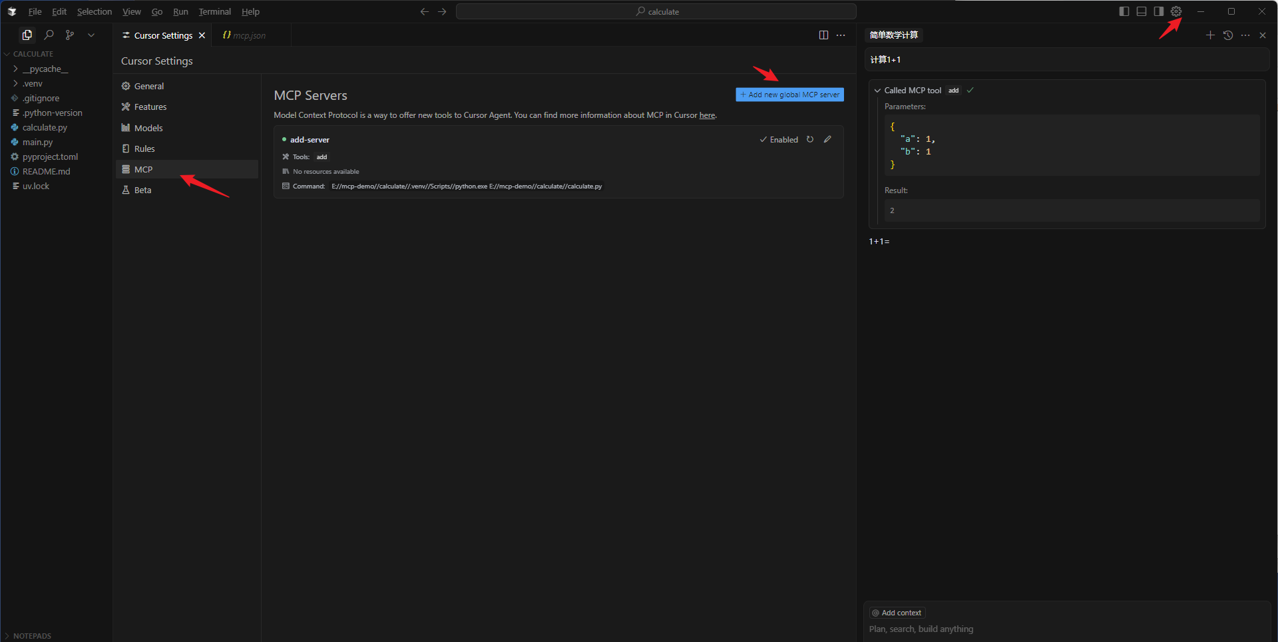This screenshot has height=642, width=1278.
Task: Click the chat prompt input field
Action: pos(1065,629)
